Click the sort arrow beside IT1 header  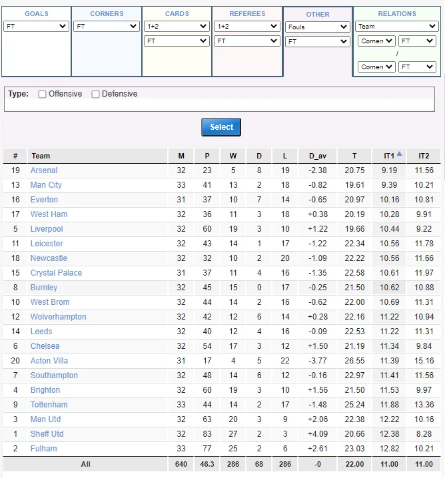click(x=399, y=154)
